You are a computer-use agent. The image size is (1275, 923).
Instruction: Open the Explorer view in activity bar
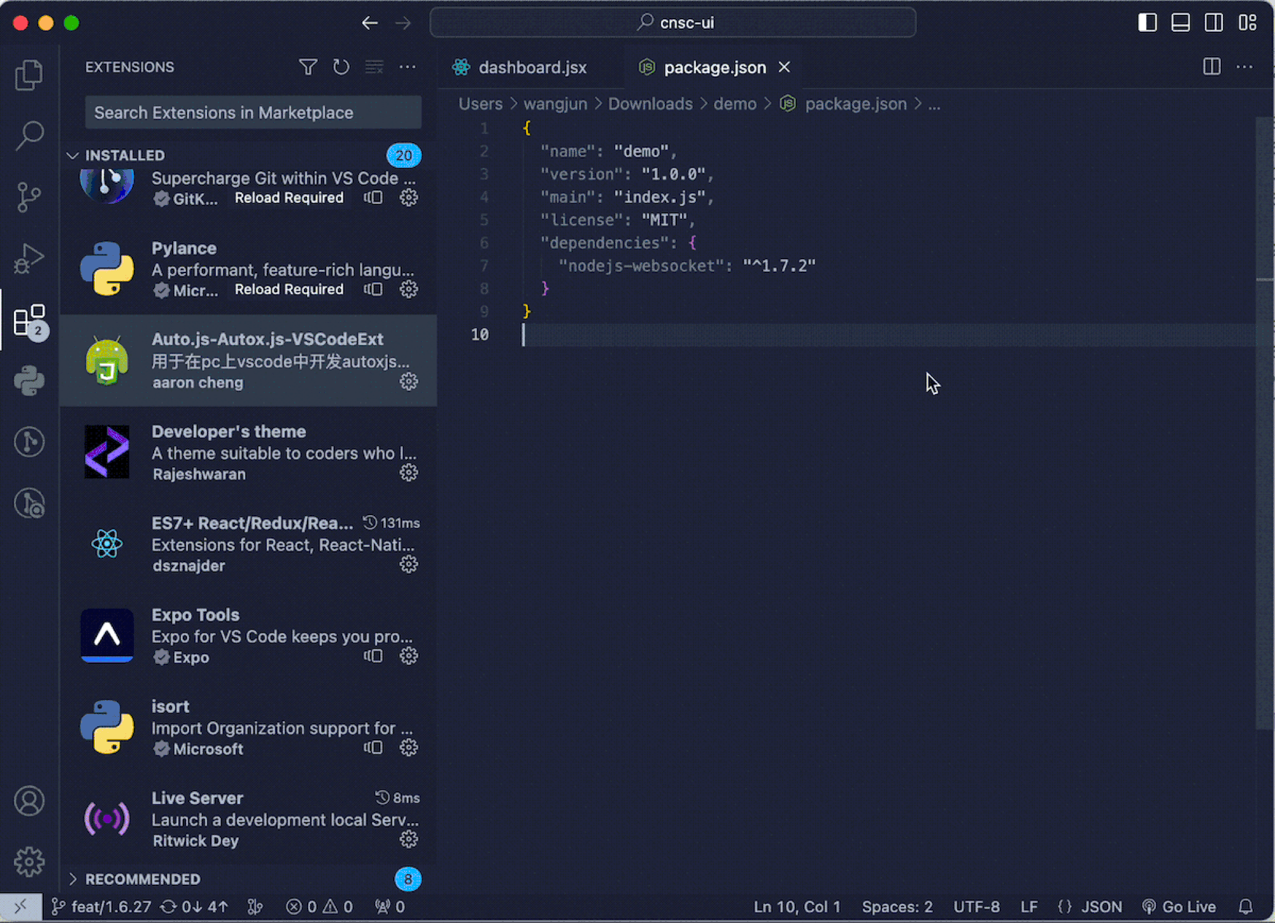click(29, 75)
